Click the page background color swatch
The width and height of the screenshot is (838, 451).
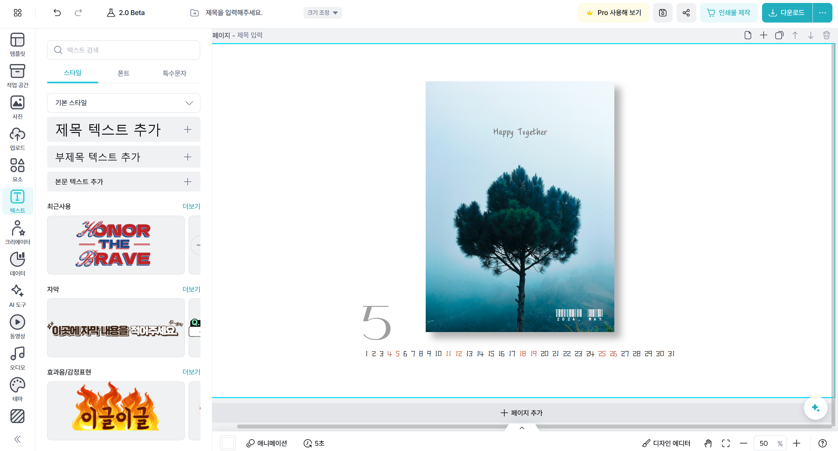228,443
